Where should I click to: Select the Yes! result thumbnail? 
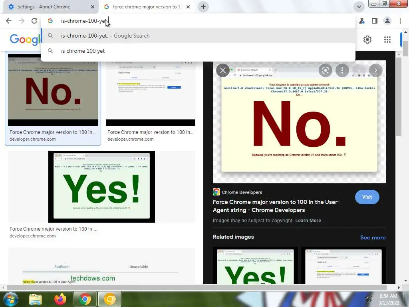[x=101, y=187]
